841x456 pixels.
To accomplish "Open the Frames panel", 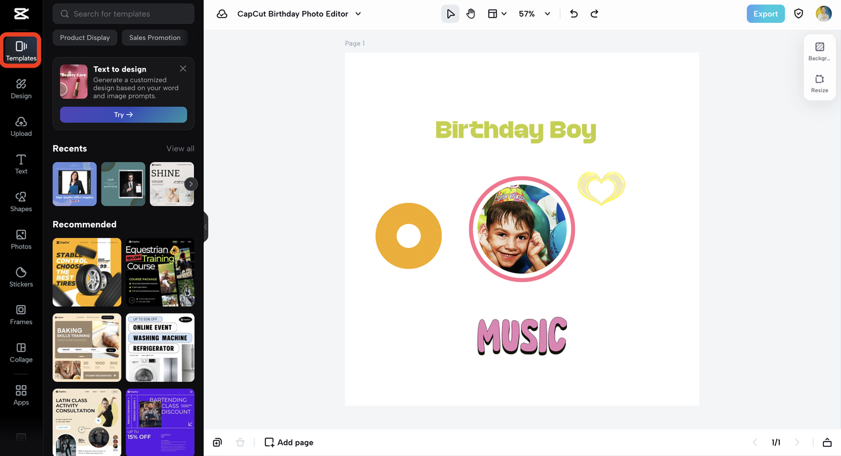I will (21, 315).
